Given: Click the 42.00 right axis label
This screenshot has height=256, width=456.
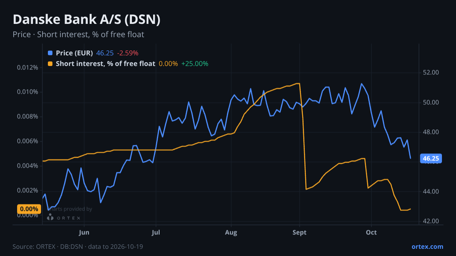Looking at the screenshot, I should [431, 221].
